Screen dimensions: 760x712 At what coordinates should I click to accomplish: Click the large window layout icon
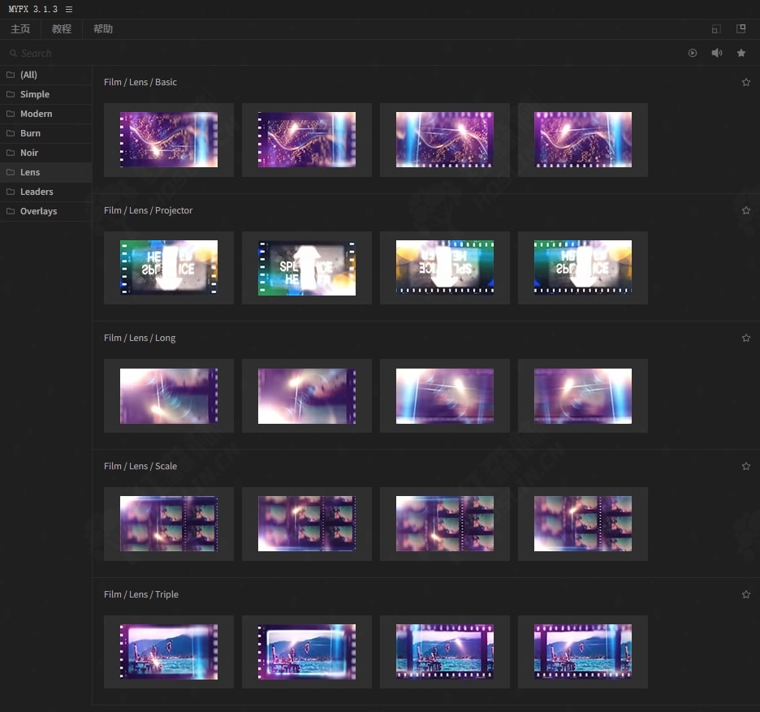click(x=741, y=28)
